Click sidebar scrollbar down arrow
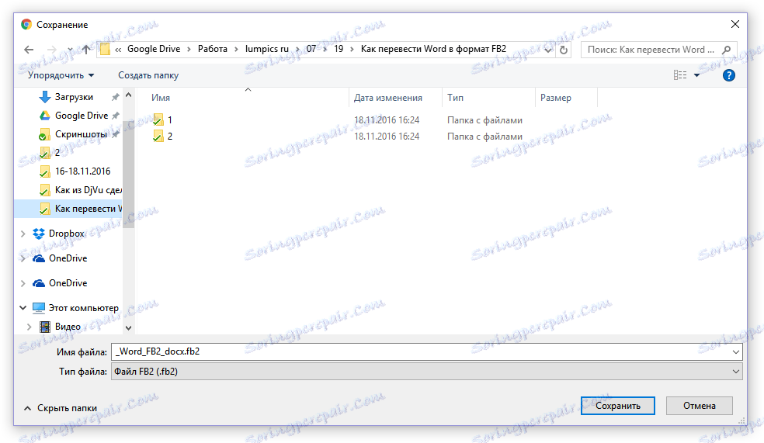764x443 pixels. tap(129, 327)
